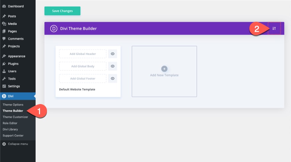Click the Users person icon

tap(4, 71)
